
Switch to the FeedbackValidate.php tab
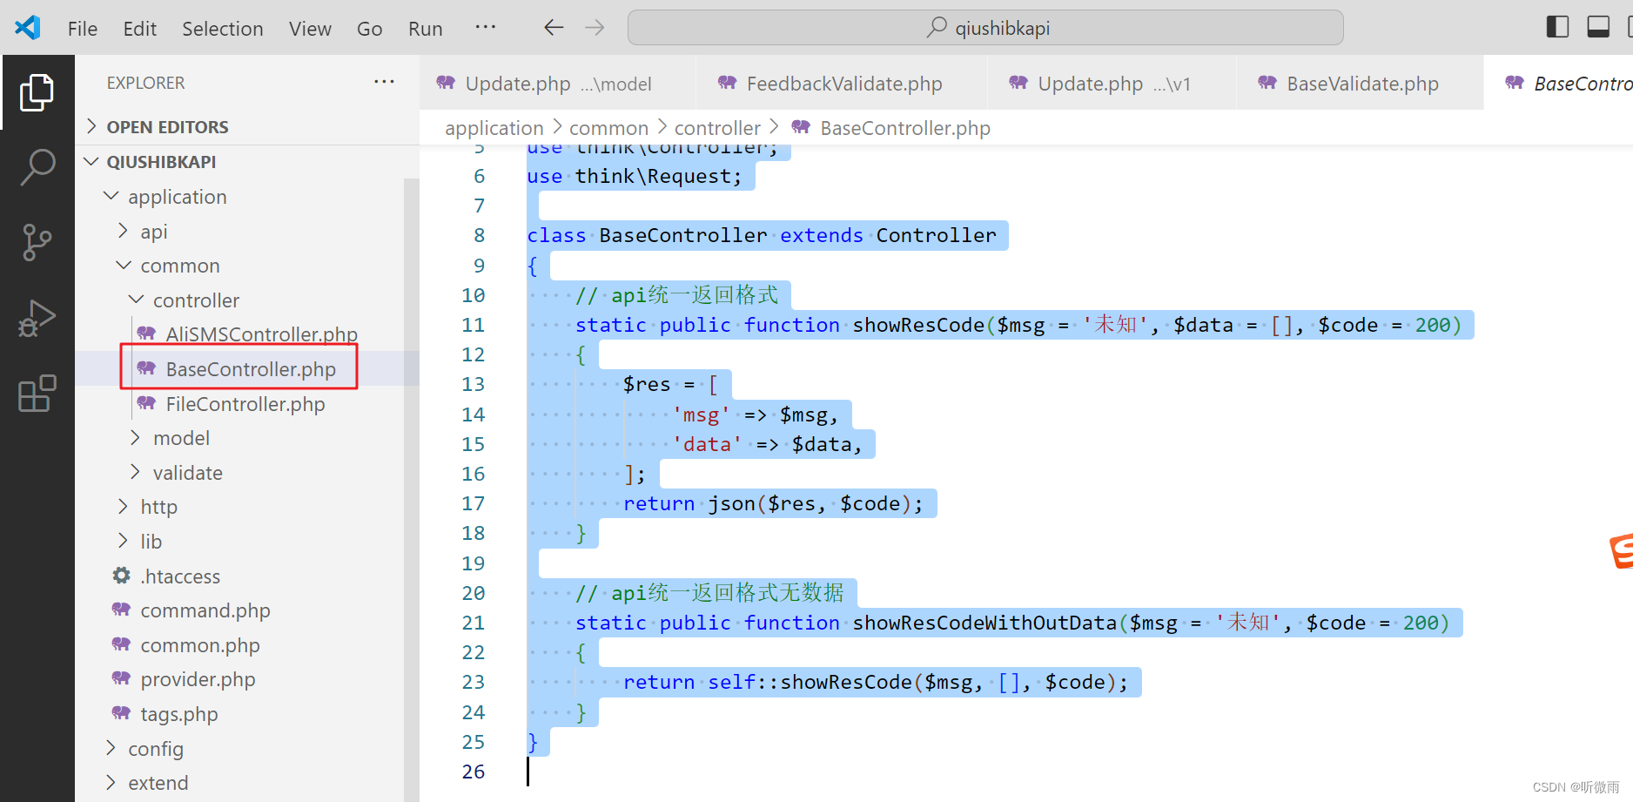click(x=843, y=84)
